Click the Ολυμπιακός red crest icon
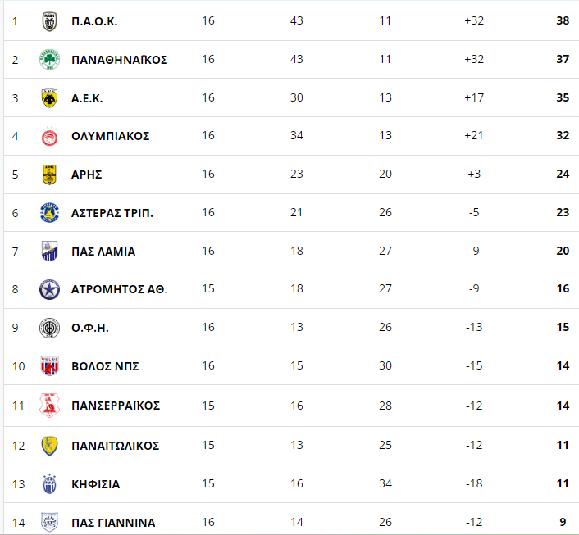Image resolution: width=579 pixels, height=535 pixels. click(x=49, y=136)
